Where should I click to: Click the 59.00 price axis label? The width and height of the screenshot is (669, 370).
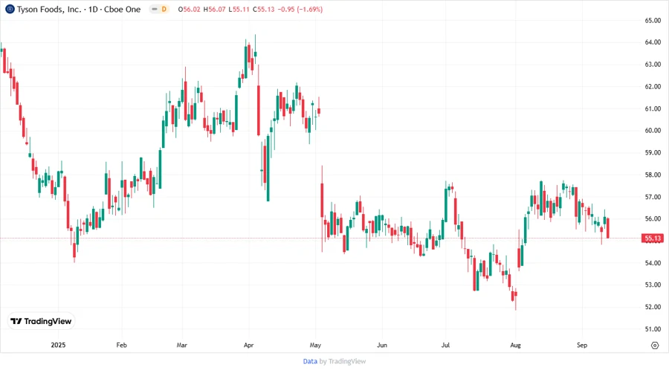pos(653,152)
